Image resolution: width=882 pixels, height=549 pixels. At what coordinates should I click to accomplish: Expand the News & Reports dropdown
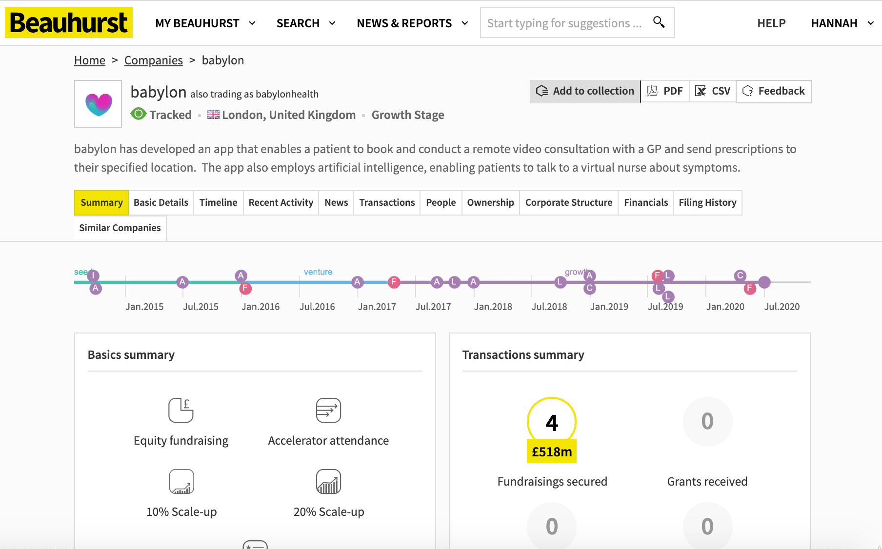413,23
